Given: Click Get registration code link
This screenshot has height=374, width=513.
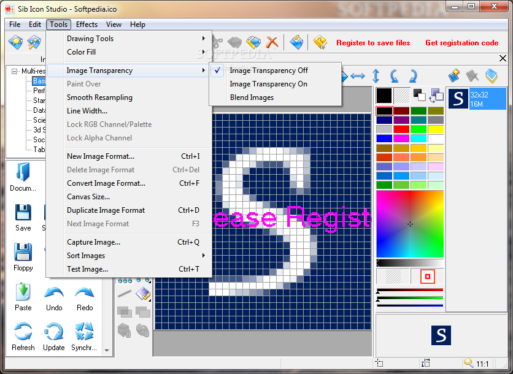Looking at the screenshot, I should [461, 43].
